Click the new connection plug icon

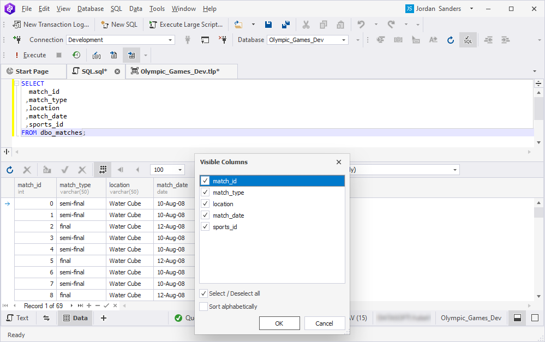[17, 40]
